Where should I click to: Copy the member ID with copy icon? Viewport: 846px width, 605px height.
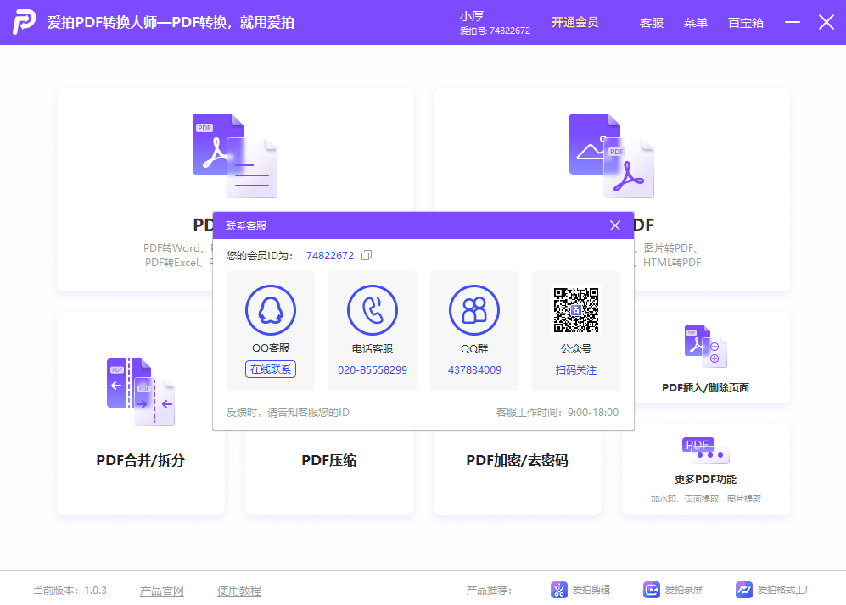367,255
